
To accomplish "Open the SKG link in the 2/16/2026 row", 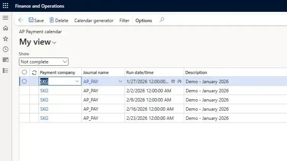I will 44,109.
